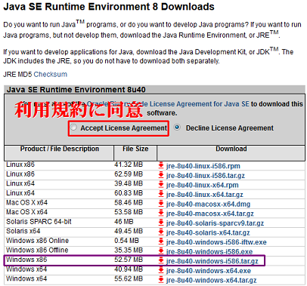This screenshot has width=307, height=286.
Task: Click the 46 MB file size cell
Action: click(x=124, y=222)
